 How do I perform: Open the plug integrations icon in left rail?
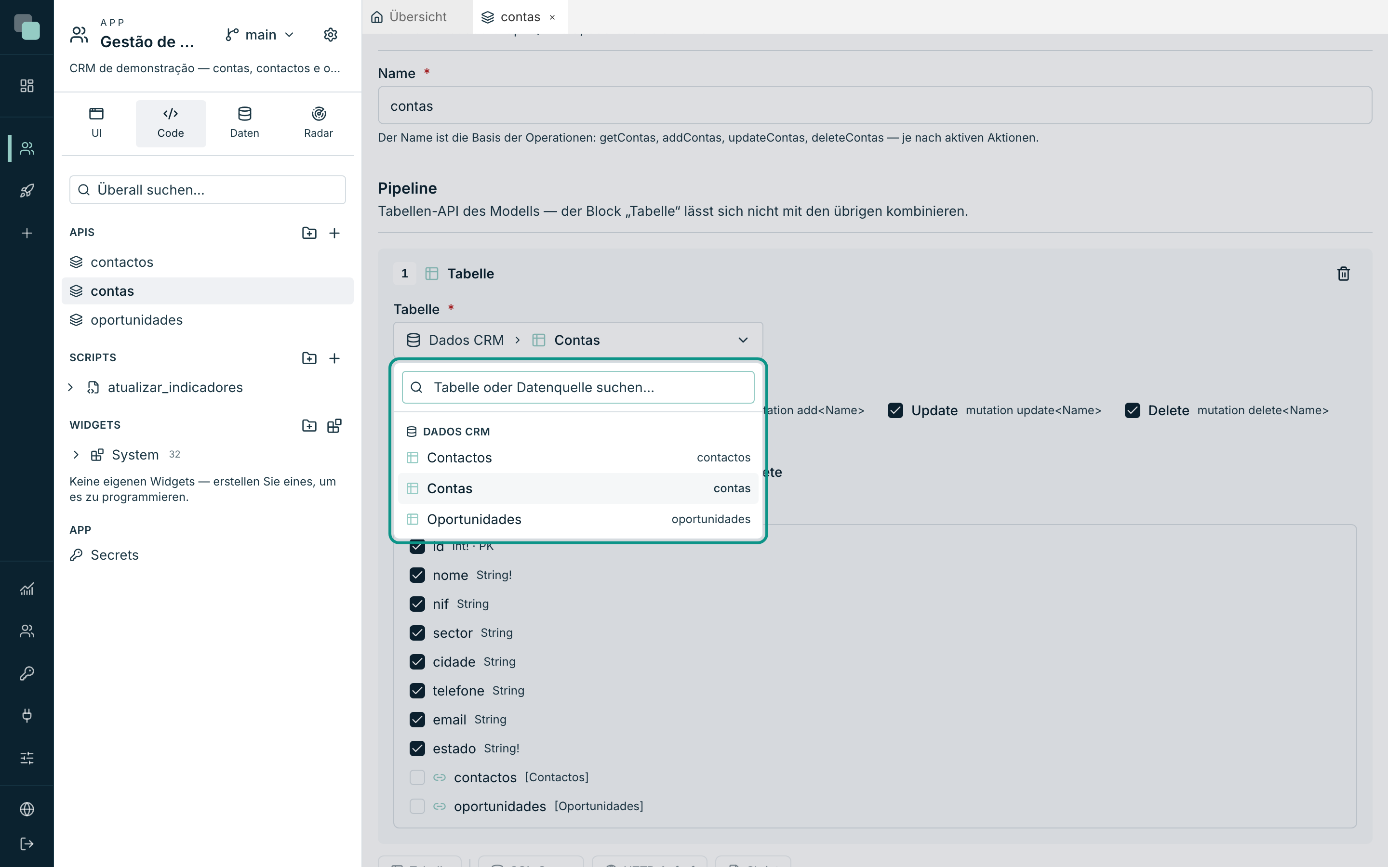[x=27, y=715]
